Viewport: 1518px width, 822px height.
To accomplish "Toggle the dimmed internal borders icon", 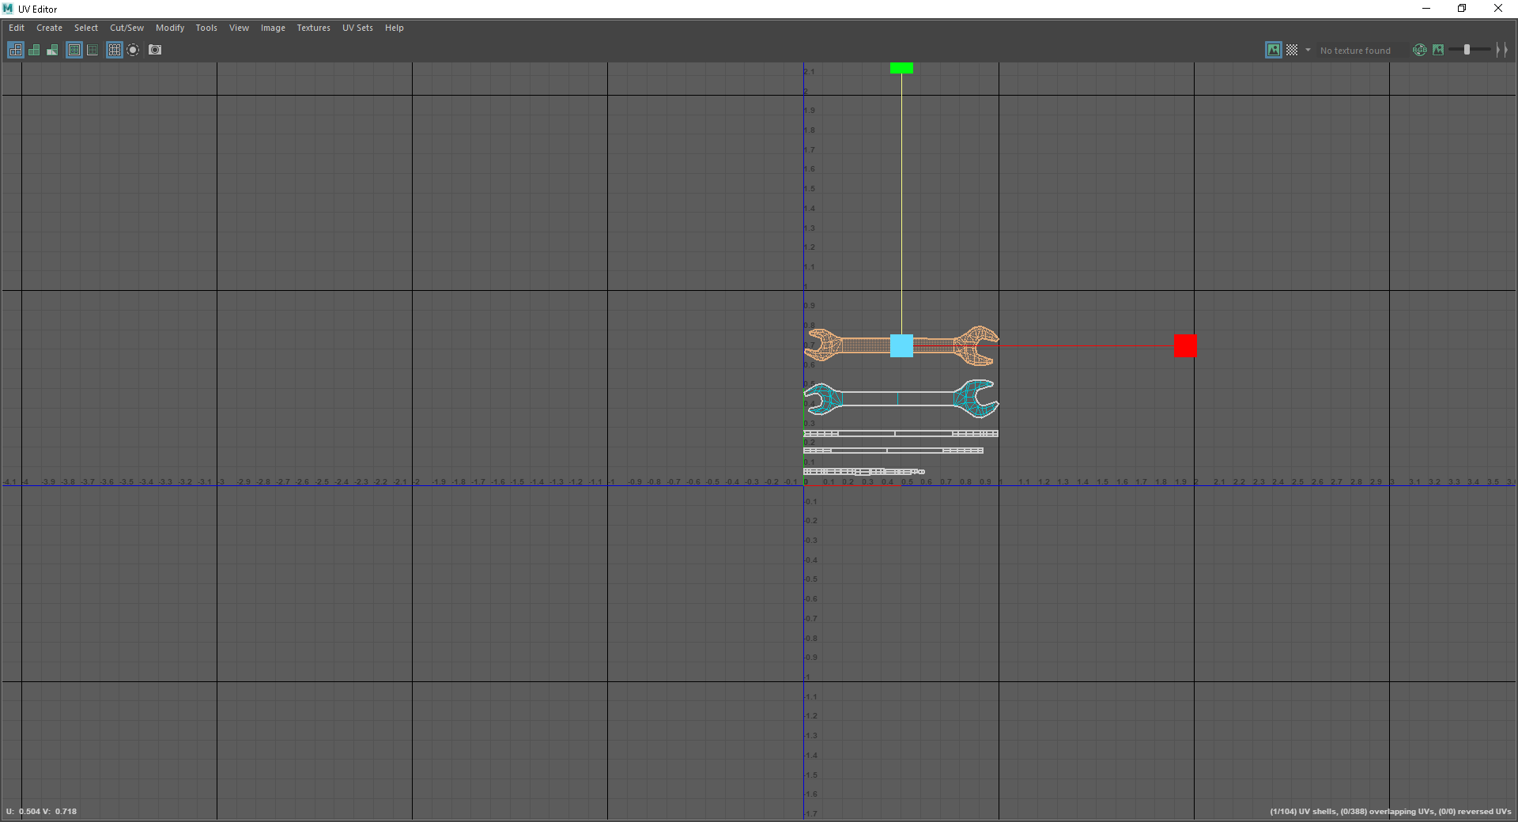I will (93, 50).
